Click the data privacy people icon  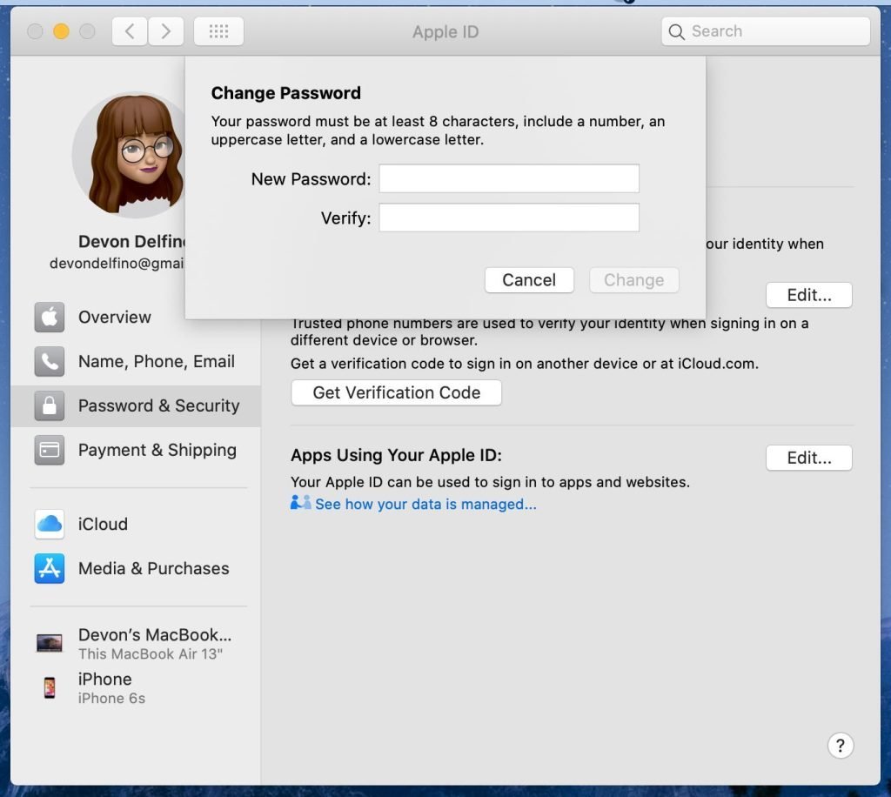coord(300,503)
